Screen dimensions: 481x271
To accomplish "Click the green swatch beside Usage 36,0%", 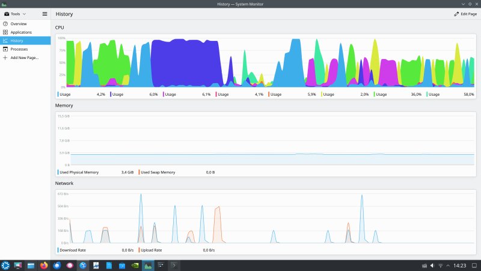I will coord(374,95).
